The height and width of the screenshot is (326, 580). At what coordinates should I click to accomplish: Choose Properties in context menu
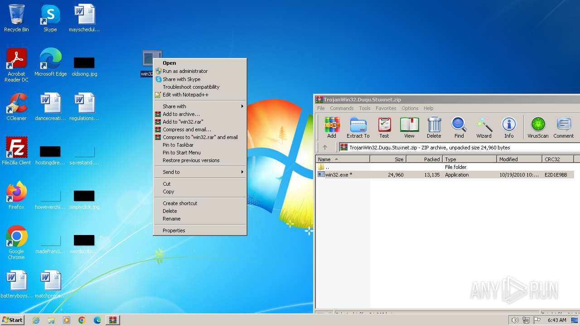(x=200, y=230)
